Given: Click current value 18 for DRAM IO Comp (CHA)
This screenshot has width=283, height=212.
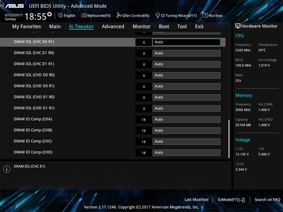Looking at the screenshot, I should pyautogui.click(x=144, y=120).
